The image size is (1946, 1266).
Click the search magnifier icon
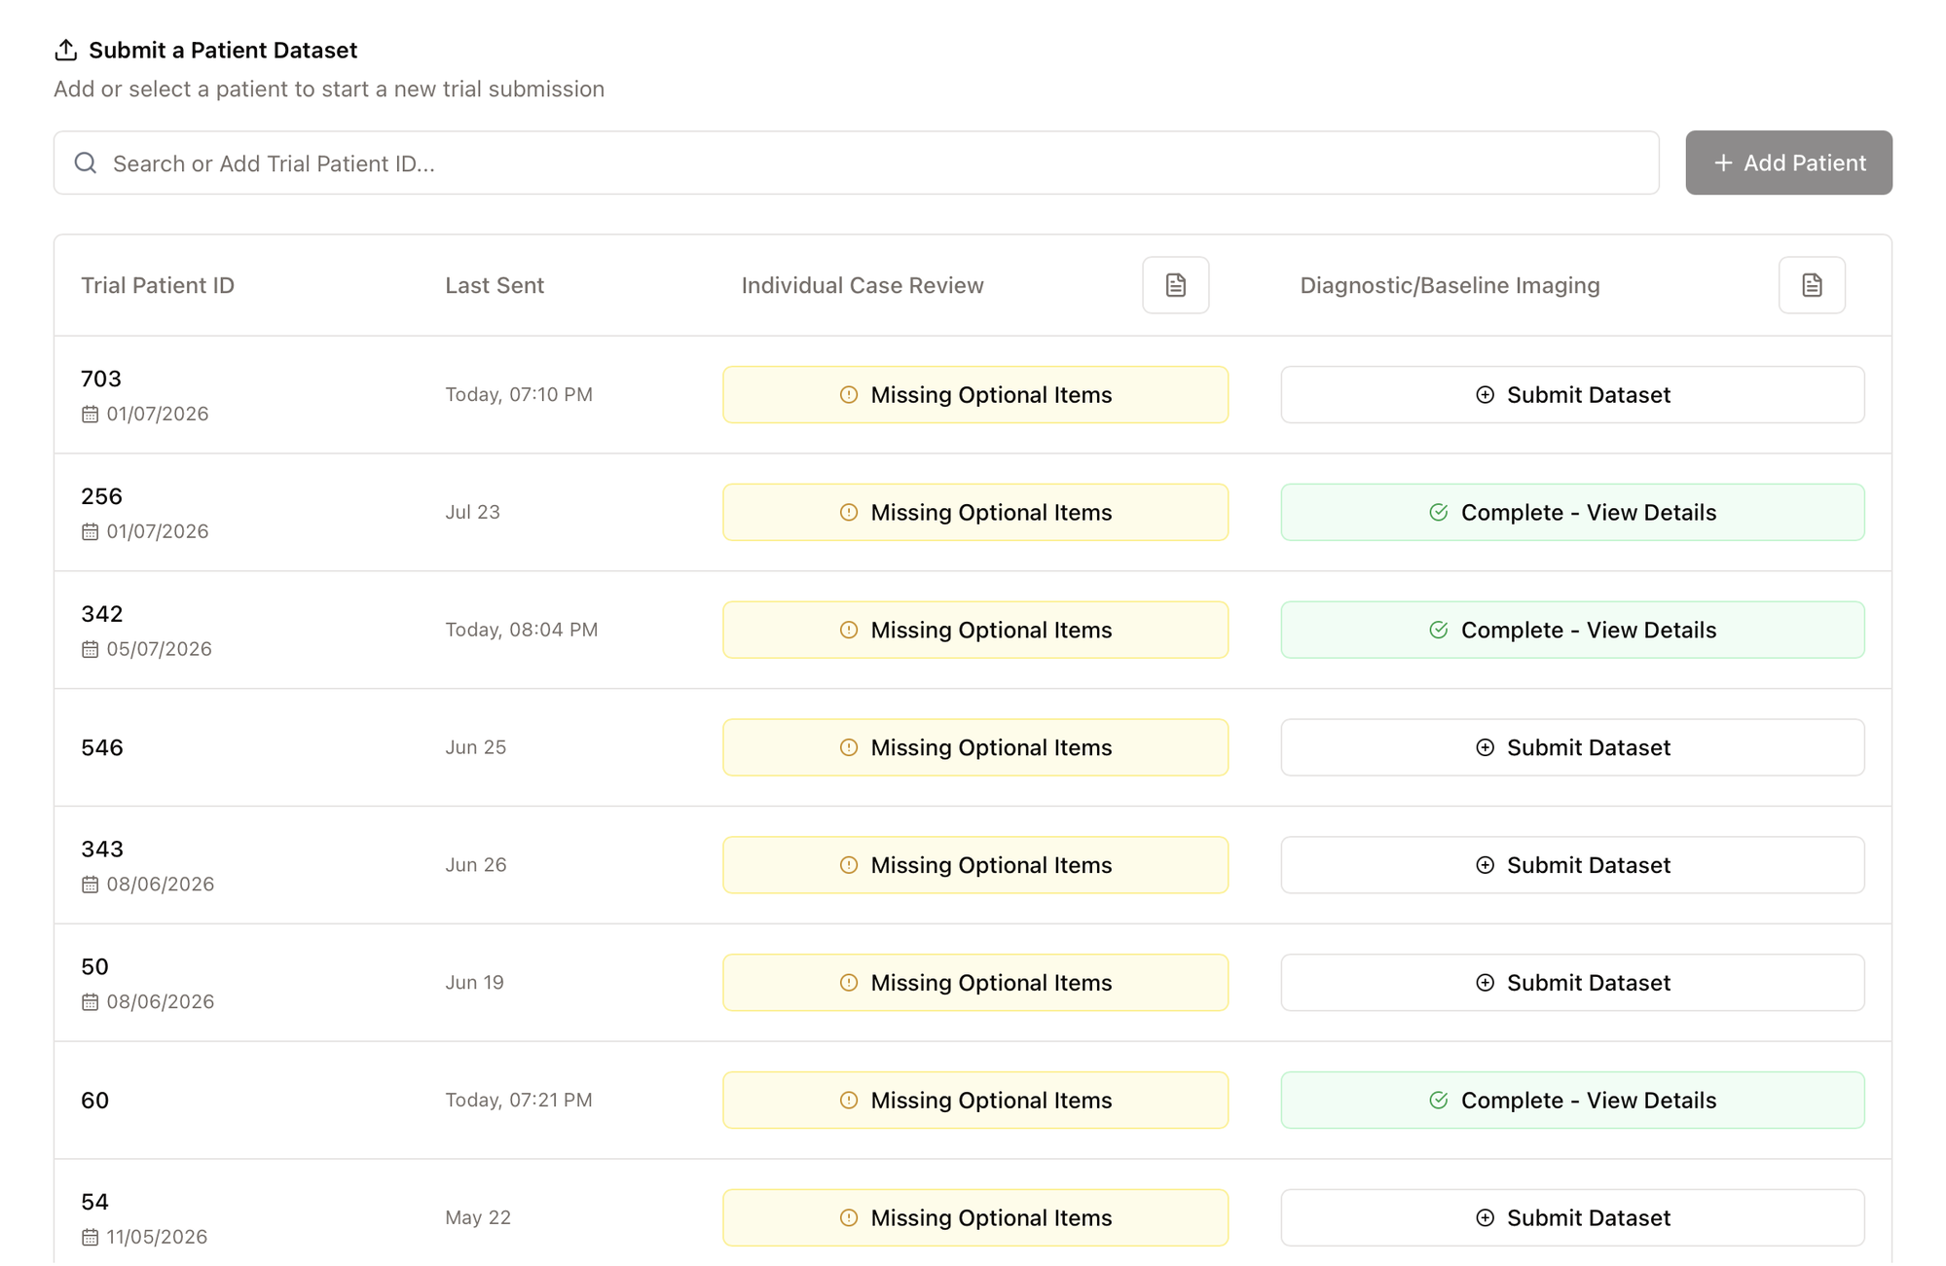coord(86,163)
